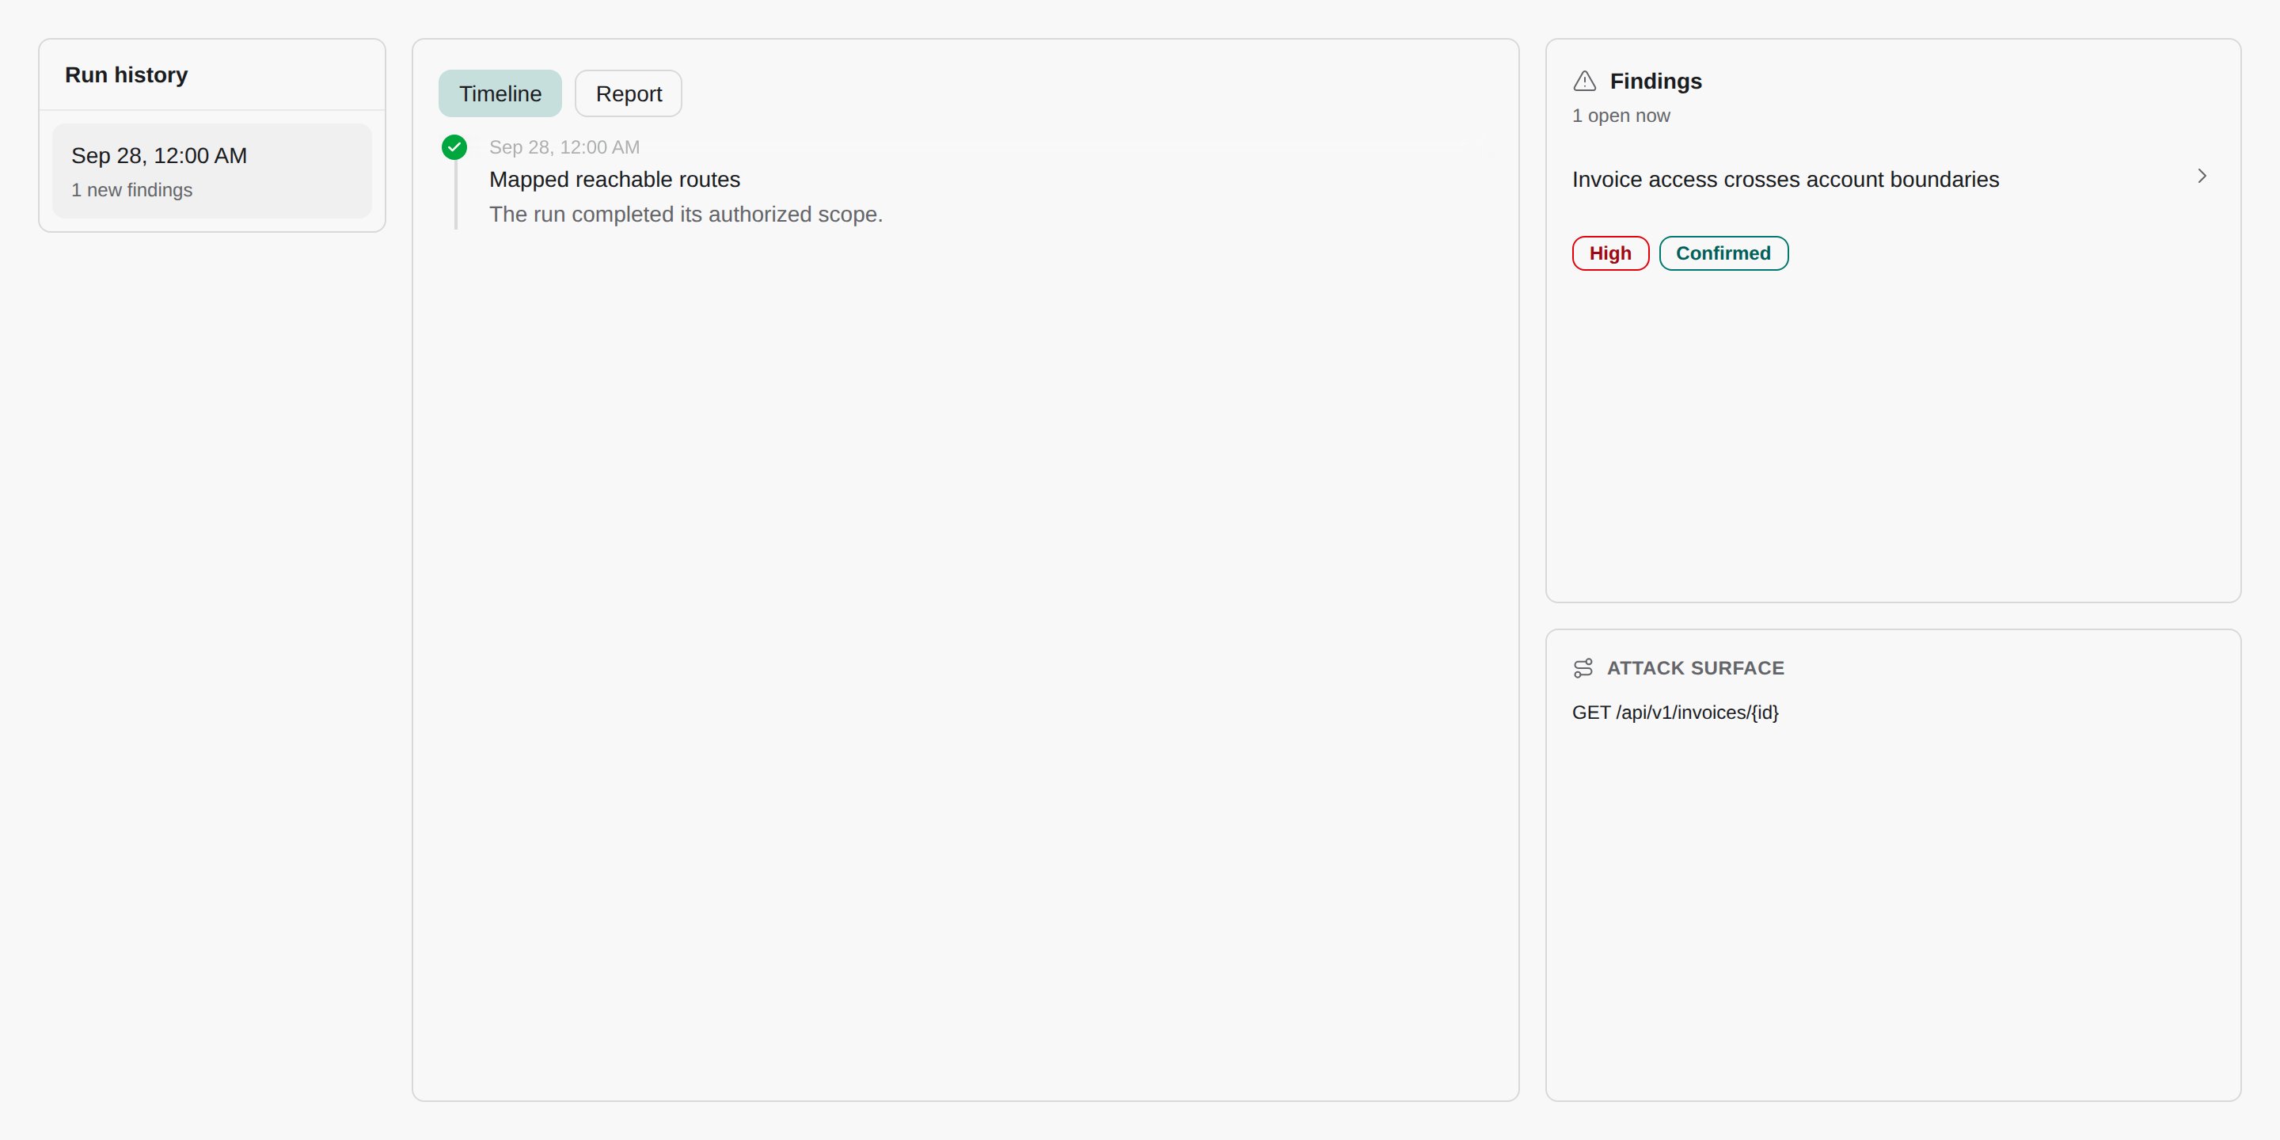This screenshot has height=1140, width=2280.
Task: Click the Confirmed status badge
Action: [1723, 253]
